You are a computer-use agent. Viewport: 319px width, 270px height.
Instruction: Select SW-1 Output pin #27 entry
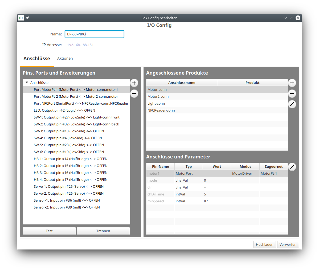pyautogui.click(x=76, y=117)
